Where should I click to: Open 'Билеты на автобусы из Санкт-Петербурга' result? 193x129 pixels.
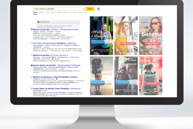[x=56, y=77]
